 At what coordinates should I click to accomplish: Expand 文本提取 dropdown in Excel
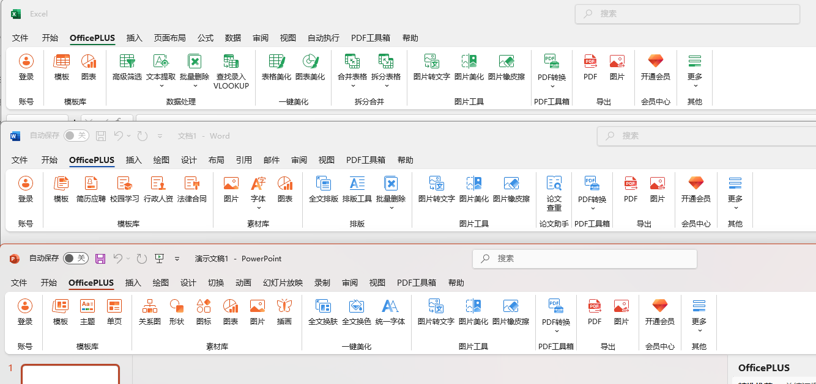coord(161,86)
